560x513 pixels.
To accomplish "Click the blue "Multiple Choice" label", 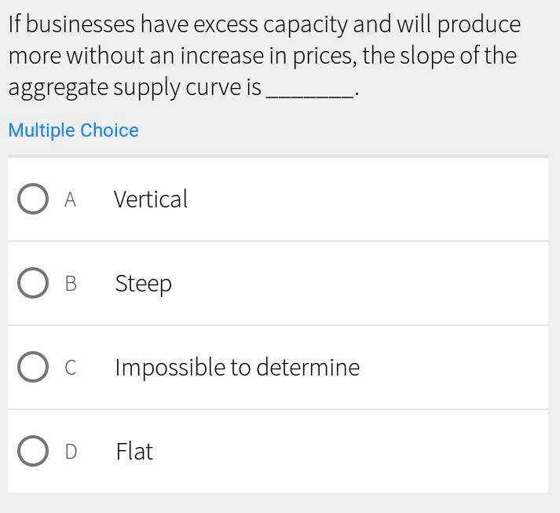I will tap(73, 130).
